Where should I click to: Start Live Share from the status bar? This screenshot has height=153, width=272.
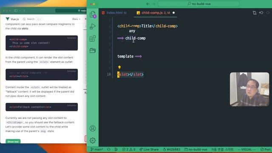pos(149,149)
